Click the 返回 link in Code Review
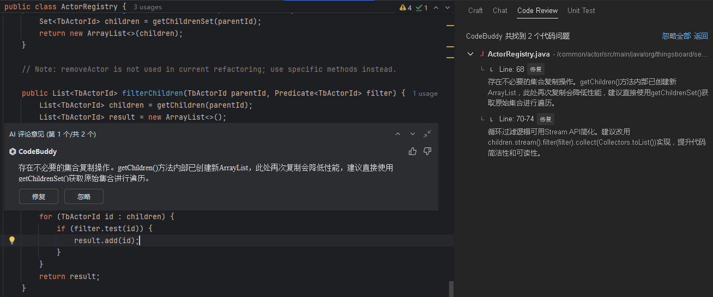The width and height of the screenshot is (713, 297). 700,36
